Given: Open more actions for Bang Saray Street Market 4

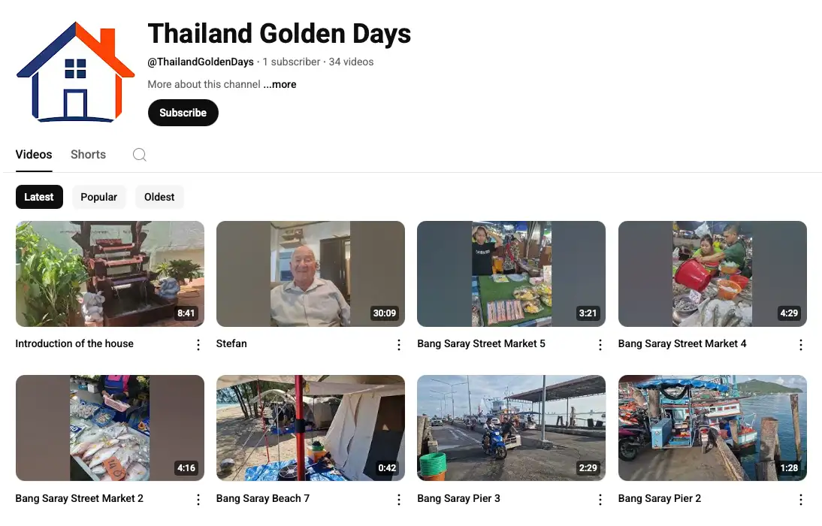Looking at the screenshot, I should (x=801, y=345).
